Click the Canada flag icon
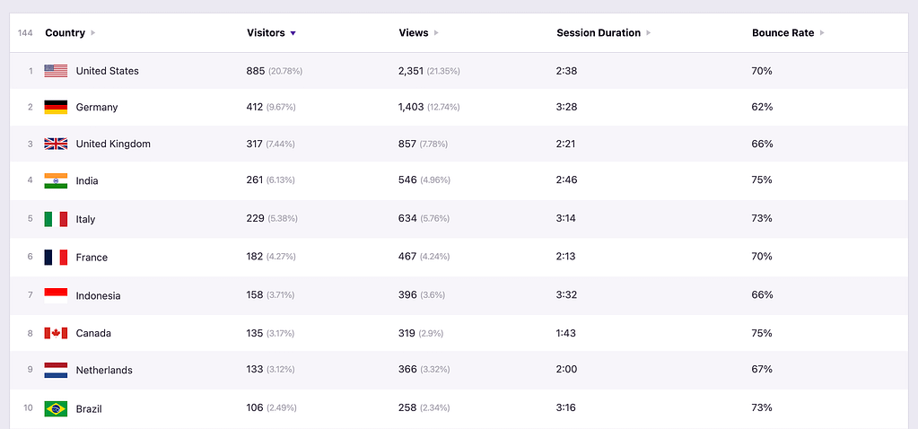This screenshot has height=429, width=918. [56, 333]
